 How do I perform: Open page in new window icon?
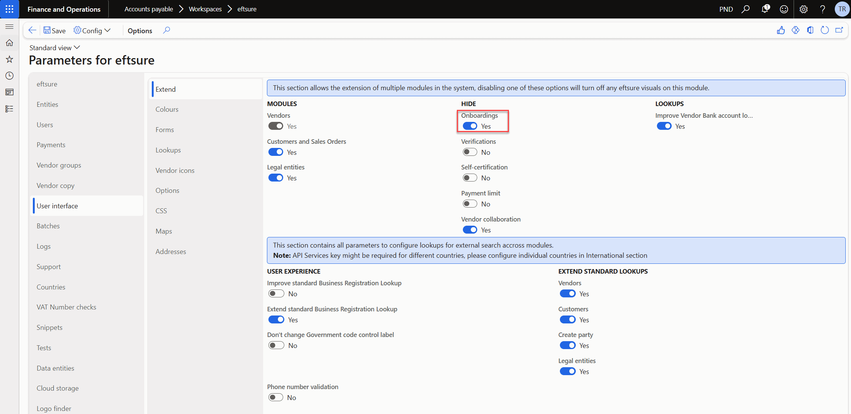[x=839, y=30]
